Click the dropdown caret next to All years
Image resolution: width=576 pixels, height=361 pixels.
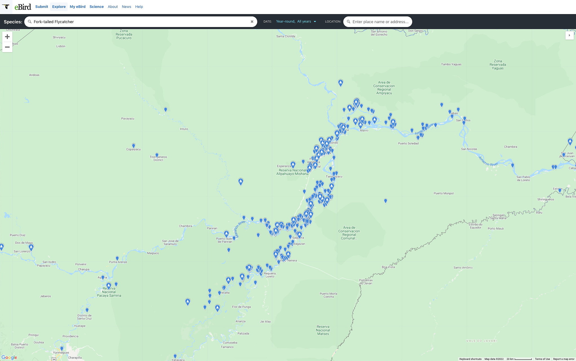(315, 22)
